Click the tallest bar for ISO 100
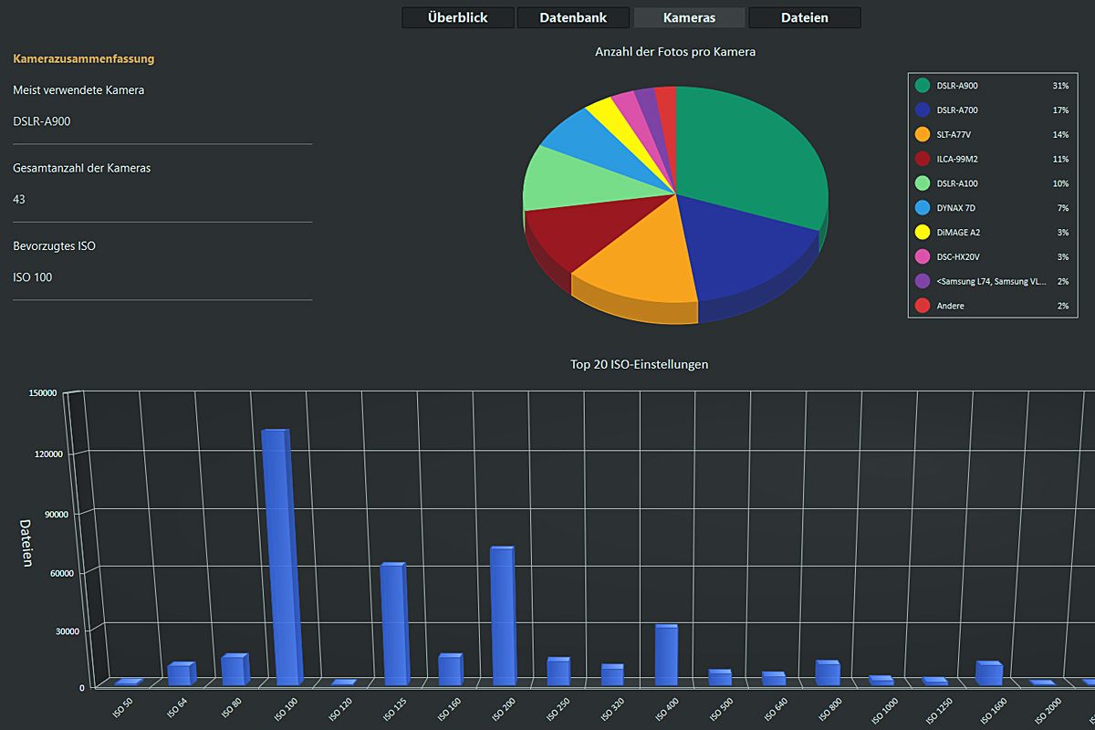 [276, 557]
